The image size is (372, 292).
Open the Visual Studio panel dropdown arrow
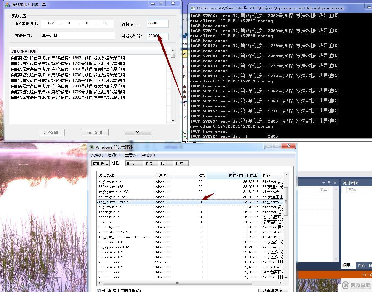(324, 183)
